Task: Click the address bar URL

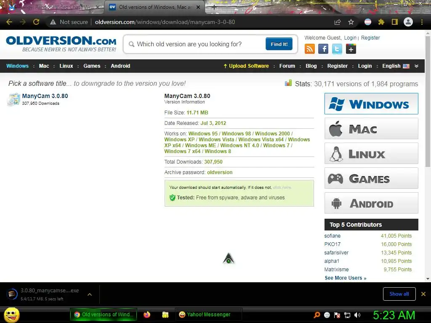Action: click(x=165, y=22)
